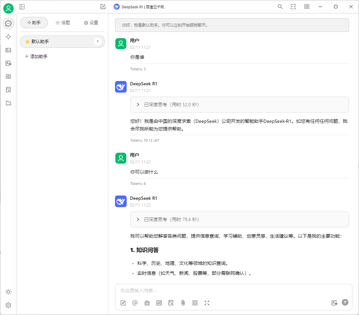Click the clear context icon
359x315 pixels.
click(x=195, y=303)
